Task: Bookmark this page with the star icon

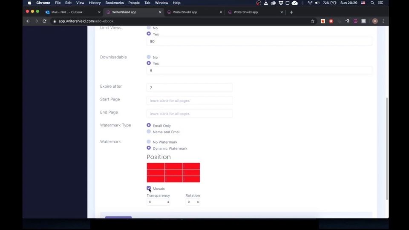Action: [x=312, y=21]
